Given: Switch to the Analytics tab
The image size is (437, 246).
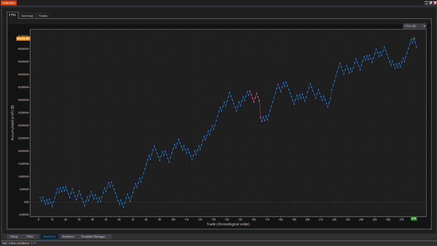Looking at the screenshot, I should point(68,236).
